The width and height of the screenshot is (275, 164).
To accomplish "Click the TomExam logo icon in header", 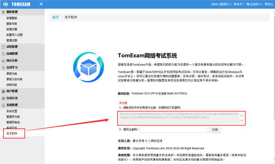I will (6, 4).
